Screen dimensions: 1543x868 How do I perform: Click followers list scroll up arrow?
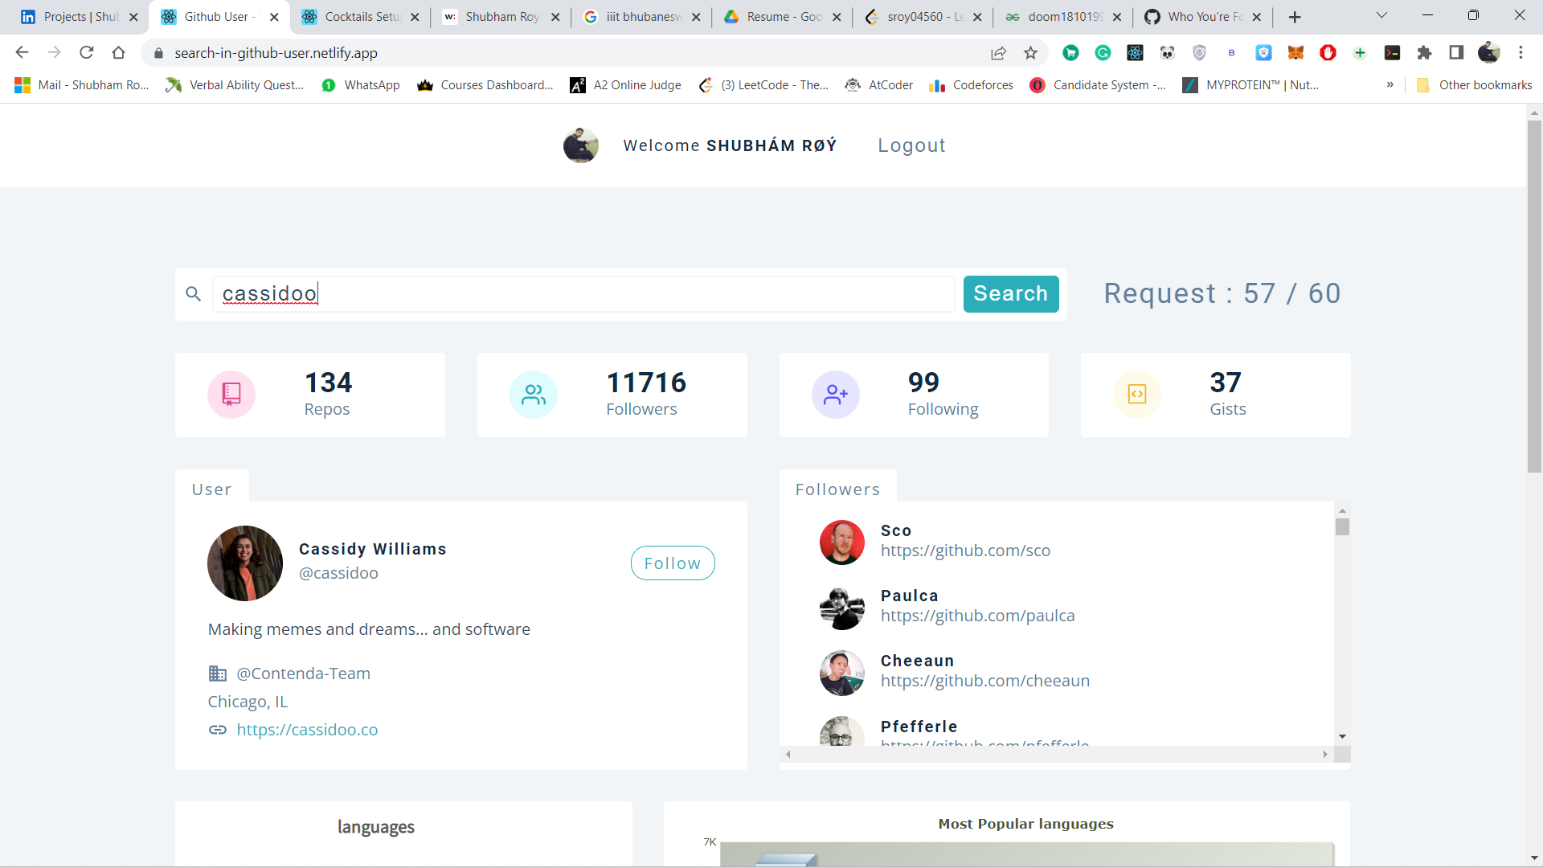click(x=1342, y=510)
